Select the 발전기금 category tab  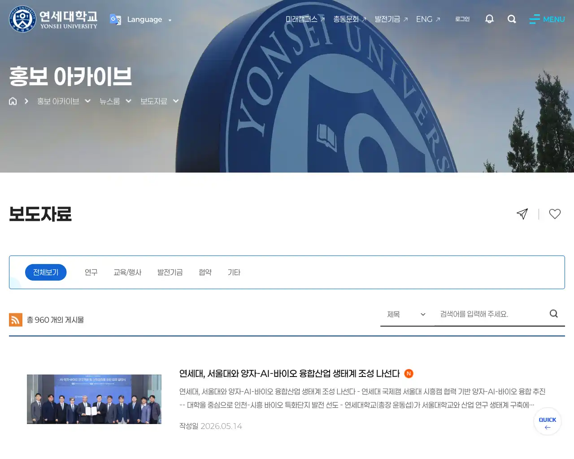click(170, 272)
